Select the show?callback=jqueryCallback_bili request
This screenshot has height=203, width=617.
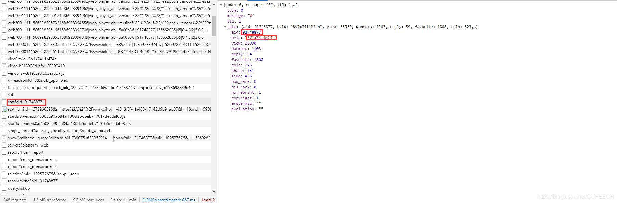pos(105,138)
